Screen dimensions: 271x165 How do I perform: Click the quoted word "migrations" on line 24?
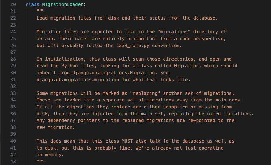pos(174,32)
